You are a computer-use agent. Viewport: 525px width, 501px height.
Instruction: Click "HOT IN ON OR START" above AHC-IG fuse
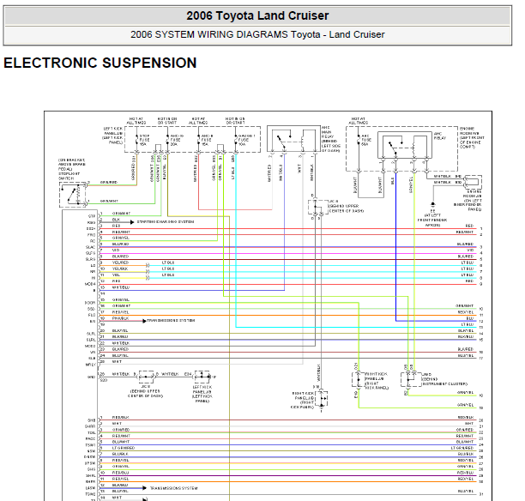tap(167, 121)
